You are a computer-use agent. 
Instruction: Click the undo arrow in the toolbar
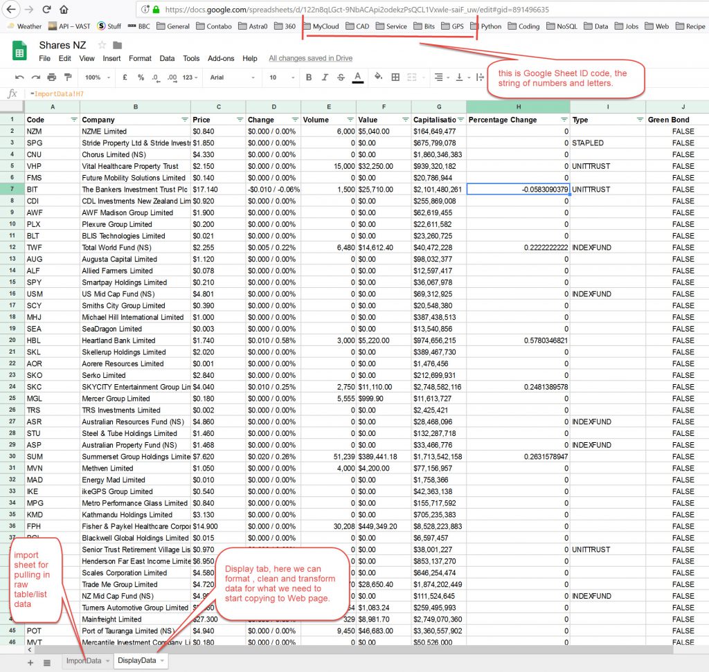pos(19,78)
